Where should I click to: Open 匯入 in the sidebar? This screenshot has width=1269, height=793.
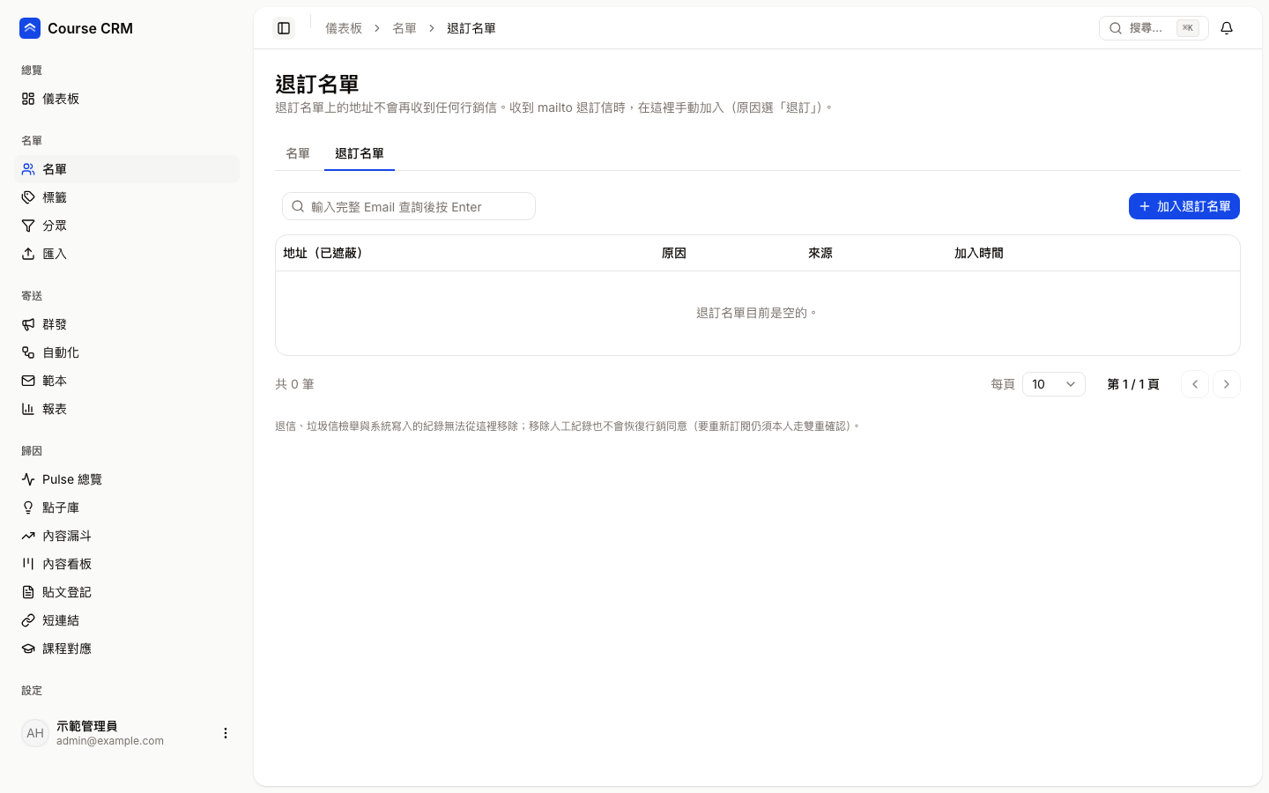click(x=127, y=254)
